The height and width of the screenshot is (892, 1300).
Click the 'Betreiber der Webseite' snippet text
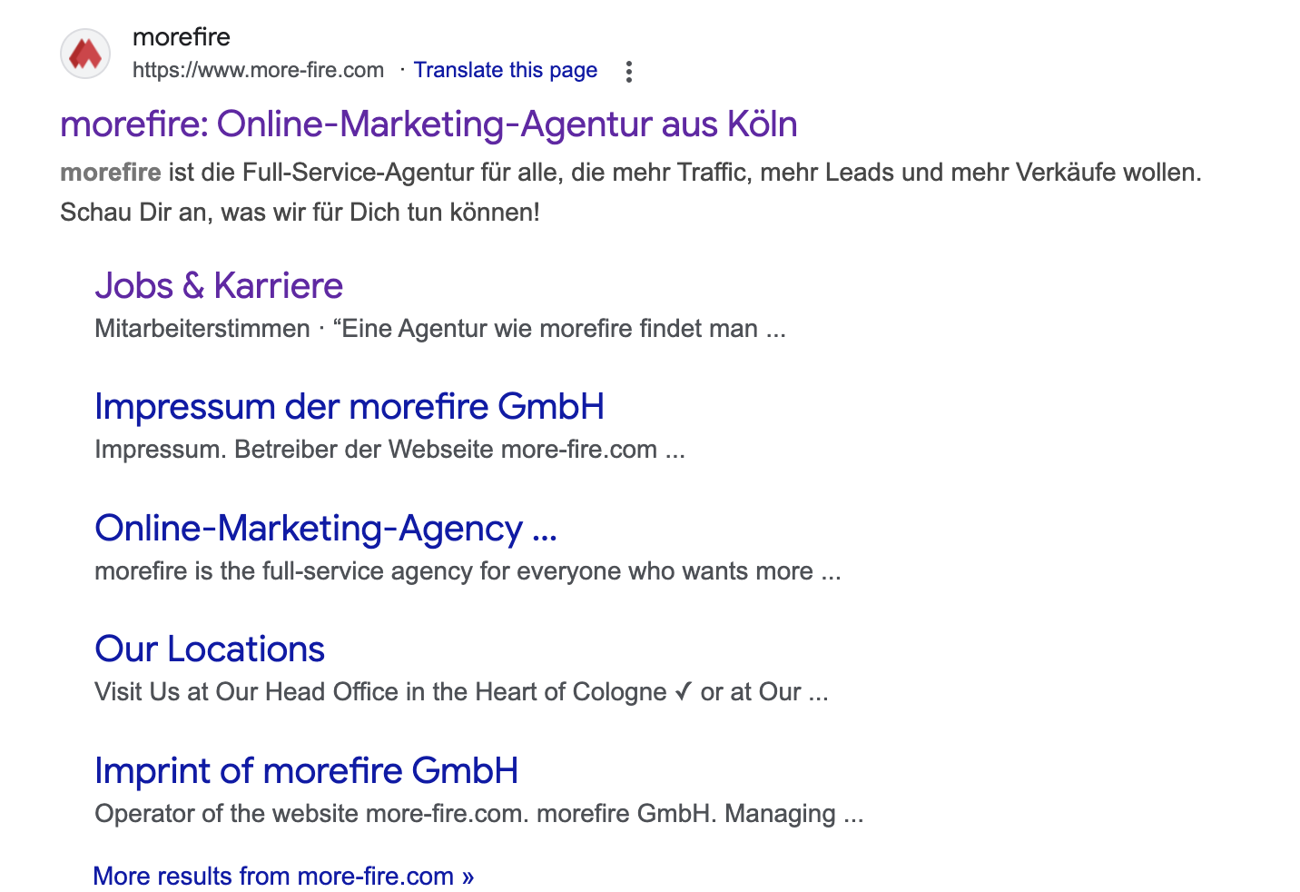tap(363, 450)
